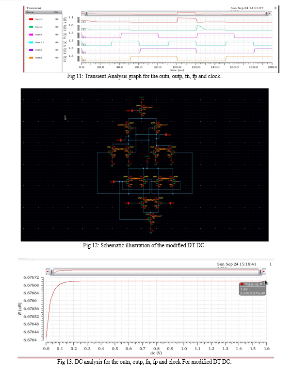The width and height of the screenshot is (292, 369).
Task: Click the Sun Sep 24 15:18:41 timestamp
Action: click(236, 264)
